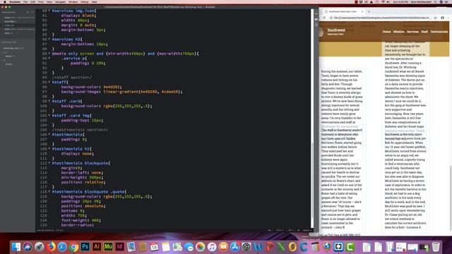Select the Southwest Veterinary Clinic browser tab
This screenshot has height=254, width=452.
pos(343,11)
